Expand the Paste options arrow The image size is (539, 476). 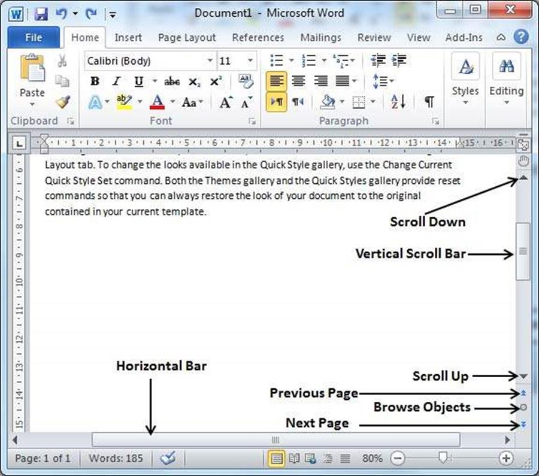coord(32,104)
